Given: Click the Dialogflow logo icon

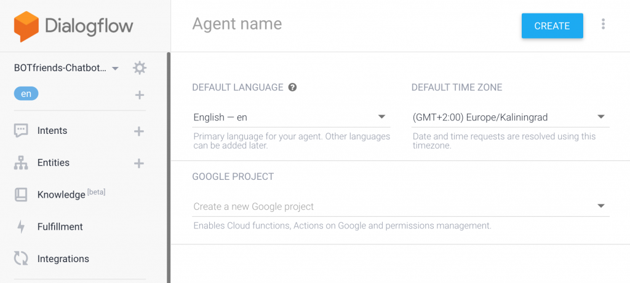Looking at the screenshot, I should [26, 26].
